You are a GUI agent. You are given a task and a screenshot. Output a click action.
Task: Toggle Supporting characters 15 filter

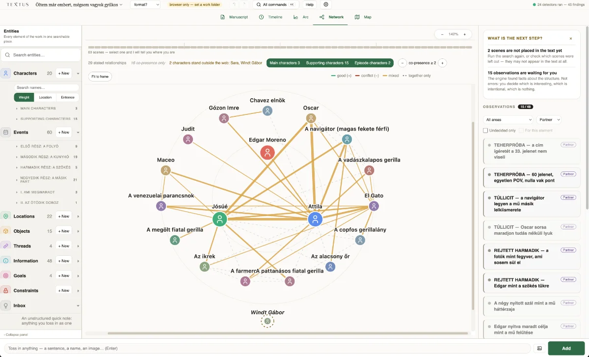click(327, 63)
